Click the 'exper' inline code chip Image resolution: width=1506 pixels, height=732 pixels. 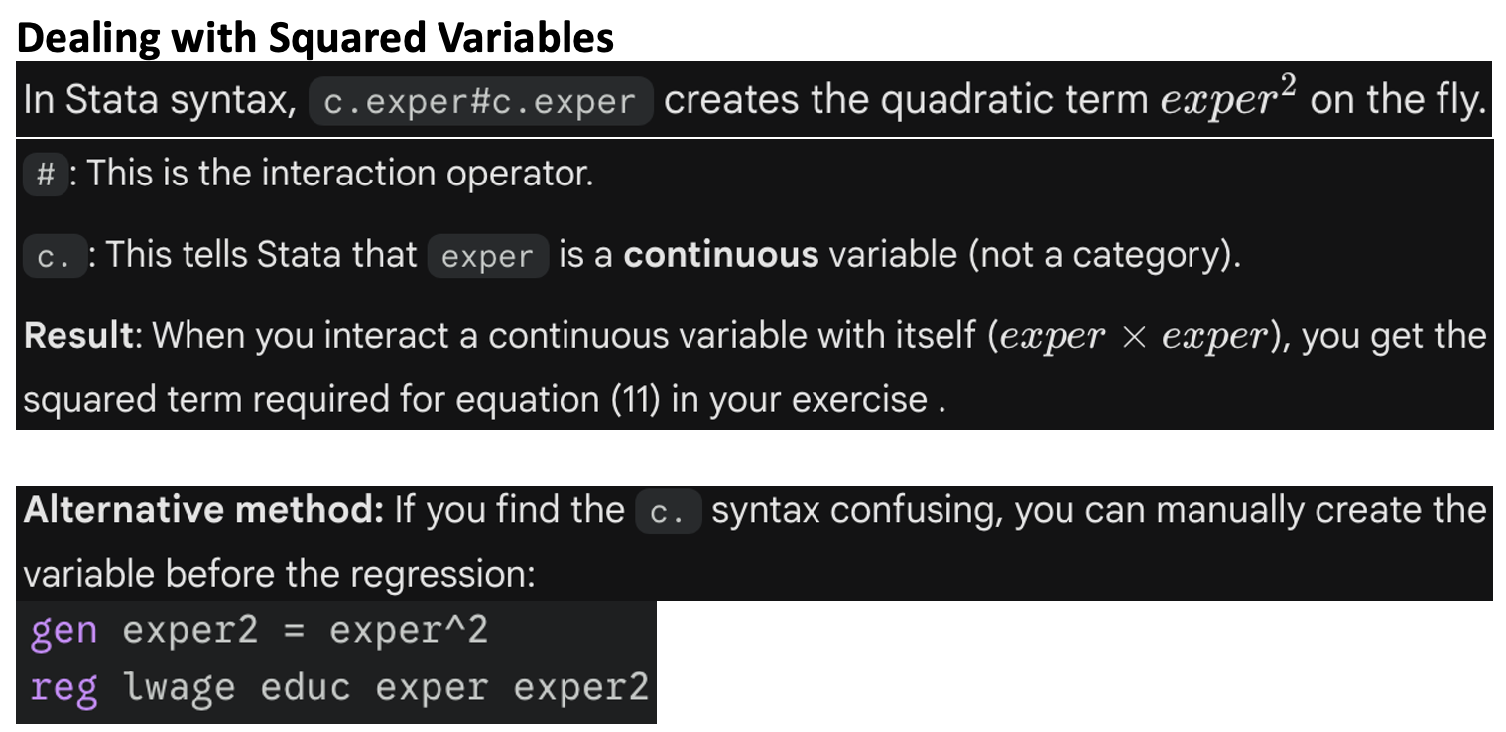point(487,257)
